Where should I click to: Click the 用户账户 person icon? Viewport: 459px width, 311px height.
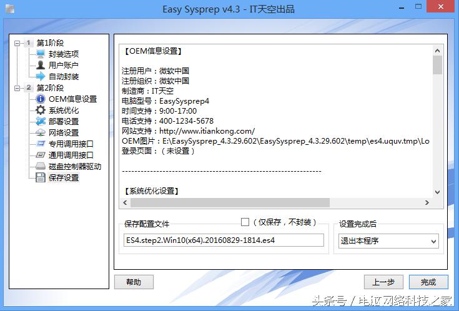click(x=41, y=66)
